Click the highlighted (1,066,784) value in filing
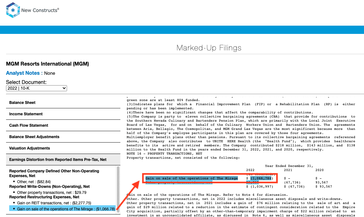Image resolution: width=364 pixels, height=217 pixels. click(x=261, y=178)
